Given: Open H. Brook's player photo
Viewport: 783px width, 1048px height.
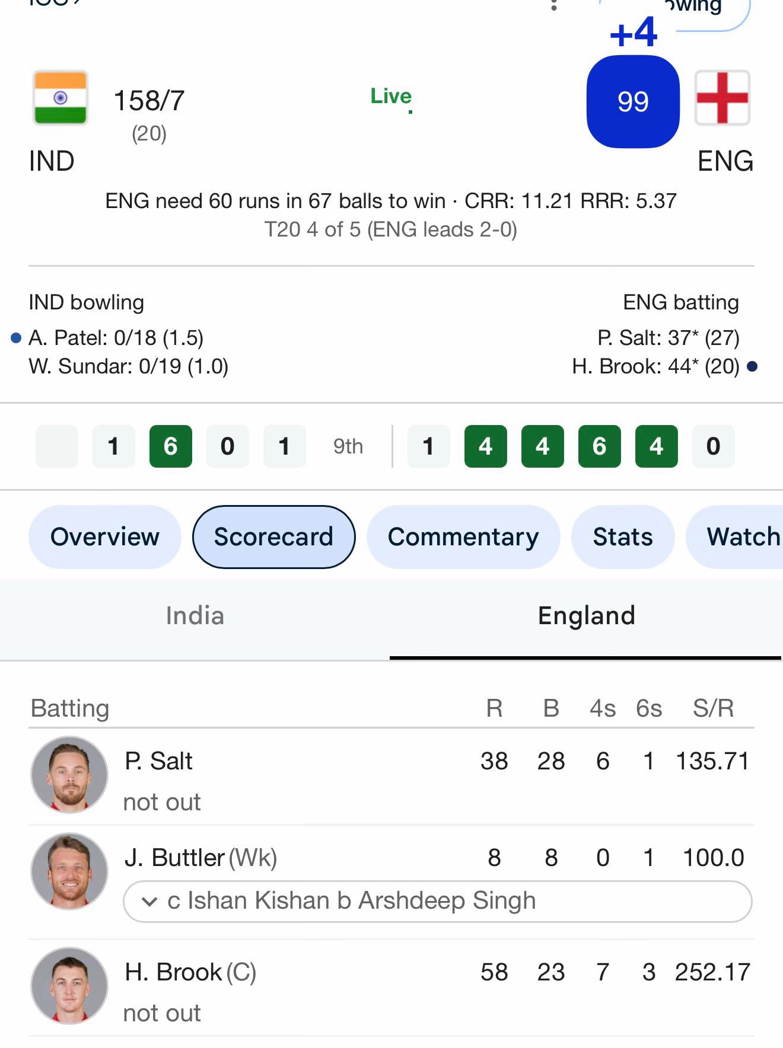Looking at the screenshot, I should click(69, 986).
